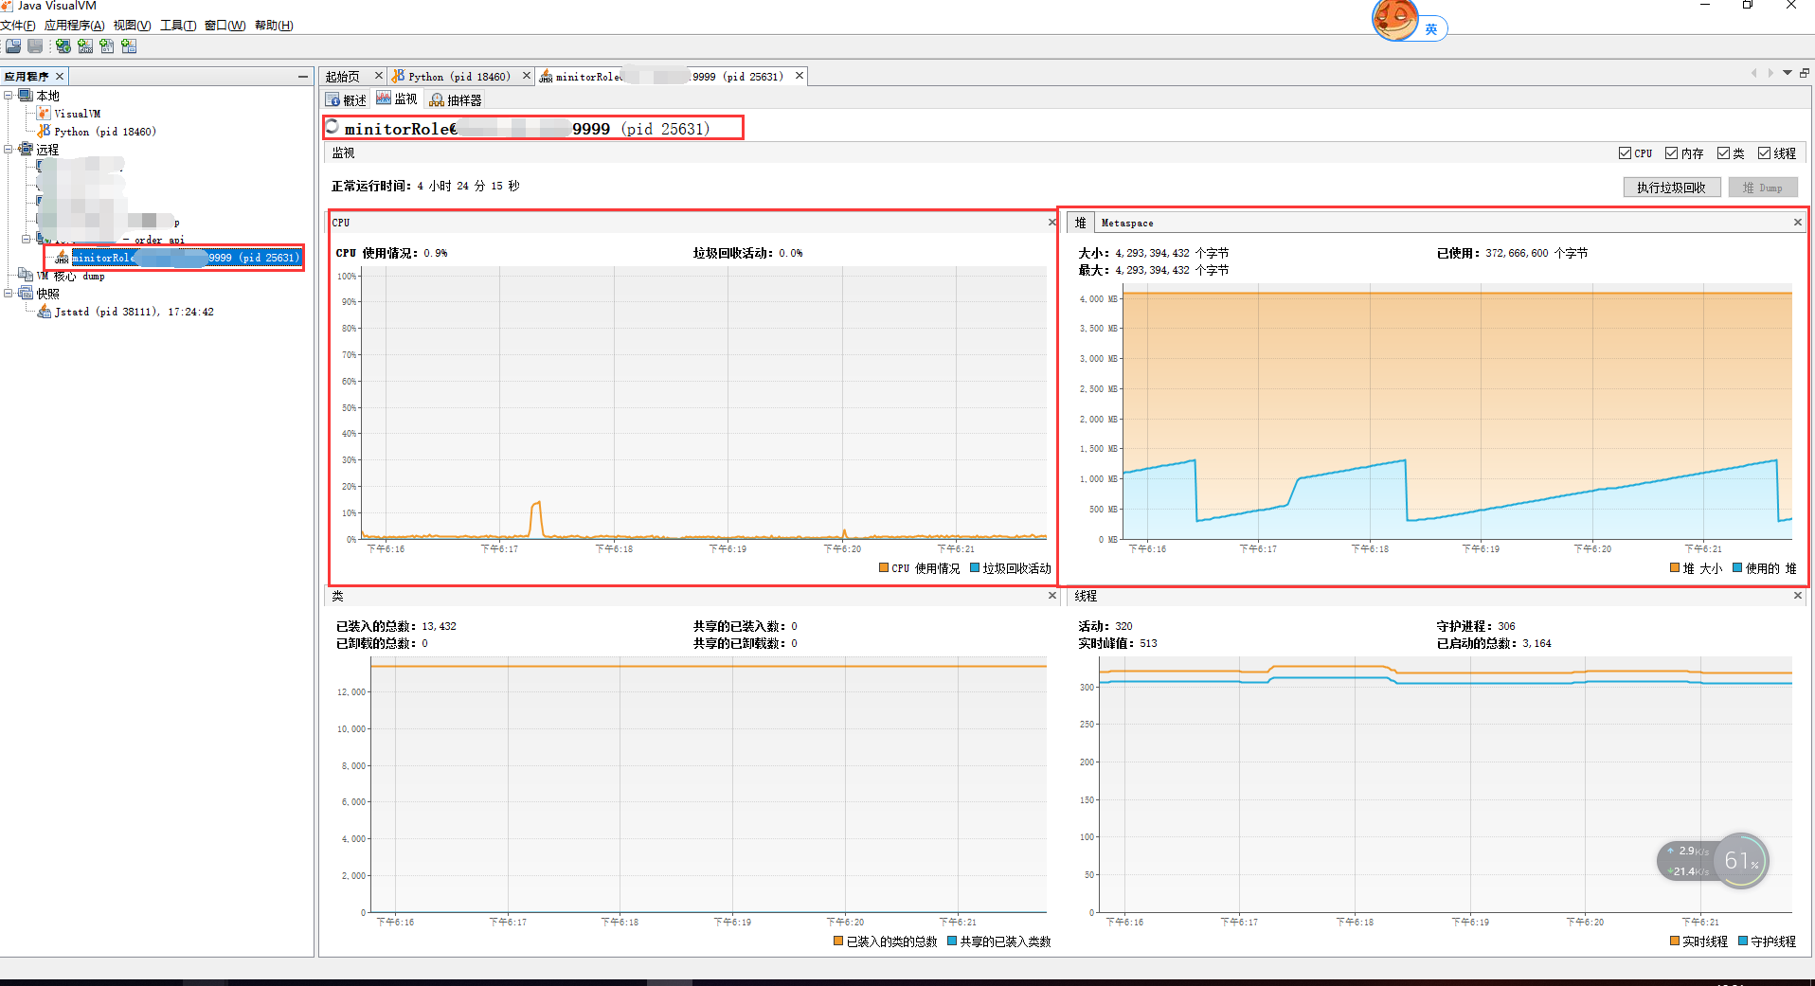Close the heap memory chart panel

click(x=1798, y=223)
